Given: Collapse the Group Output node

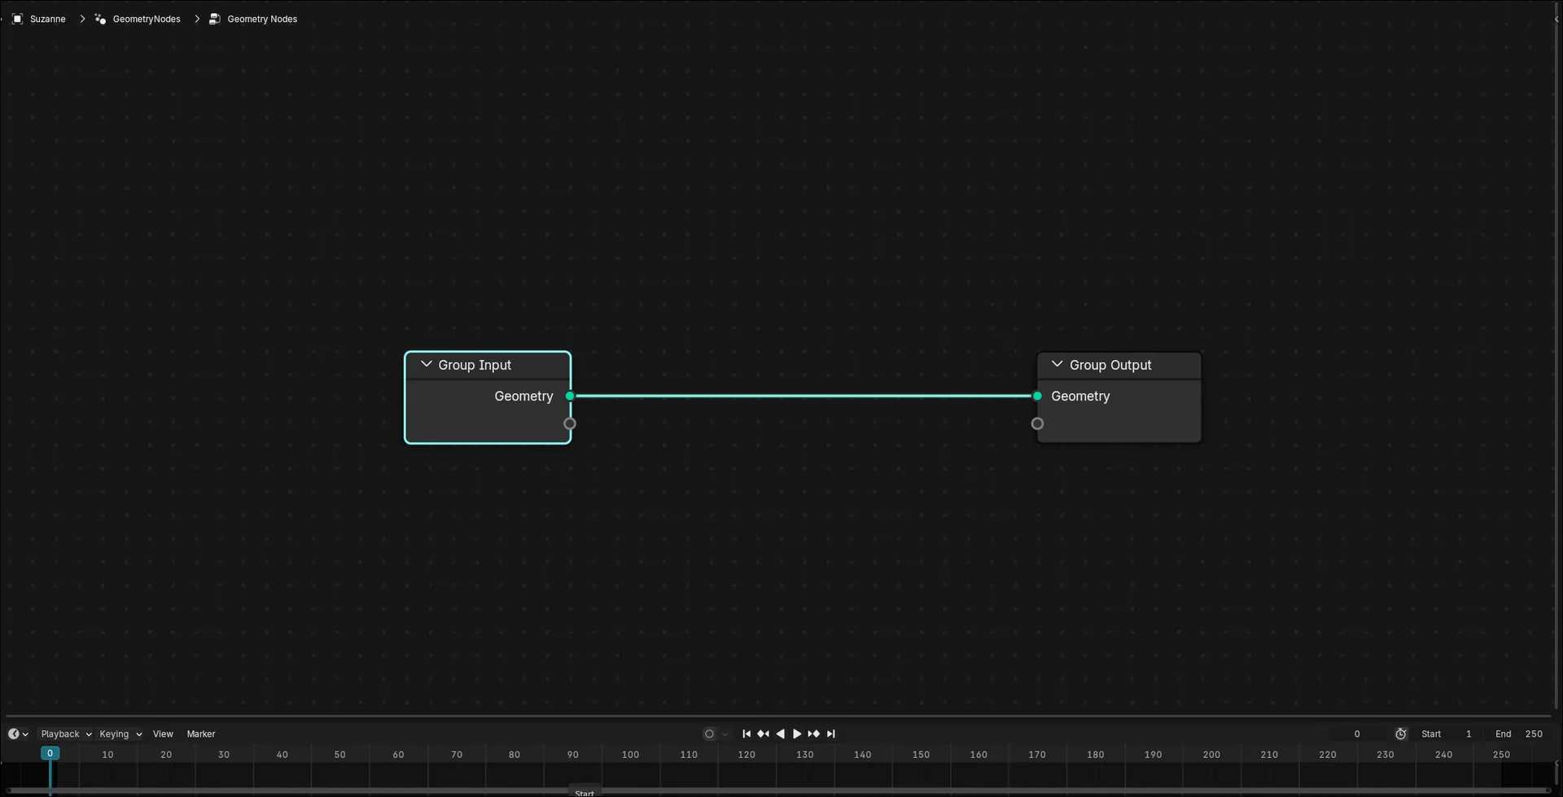Looking at the screenshot, I should coord(1057,365).
